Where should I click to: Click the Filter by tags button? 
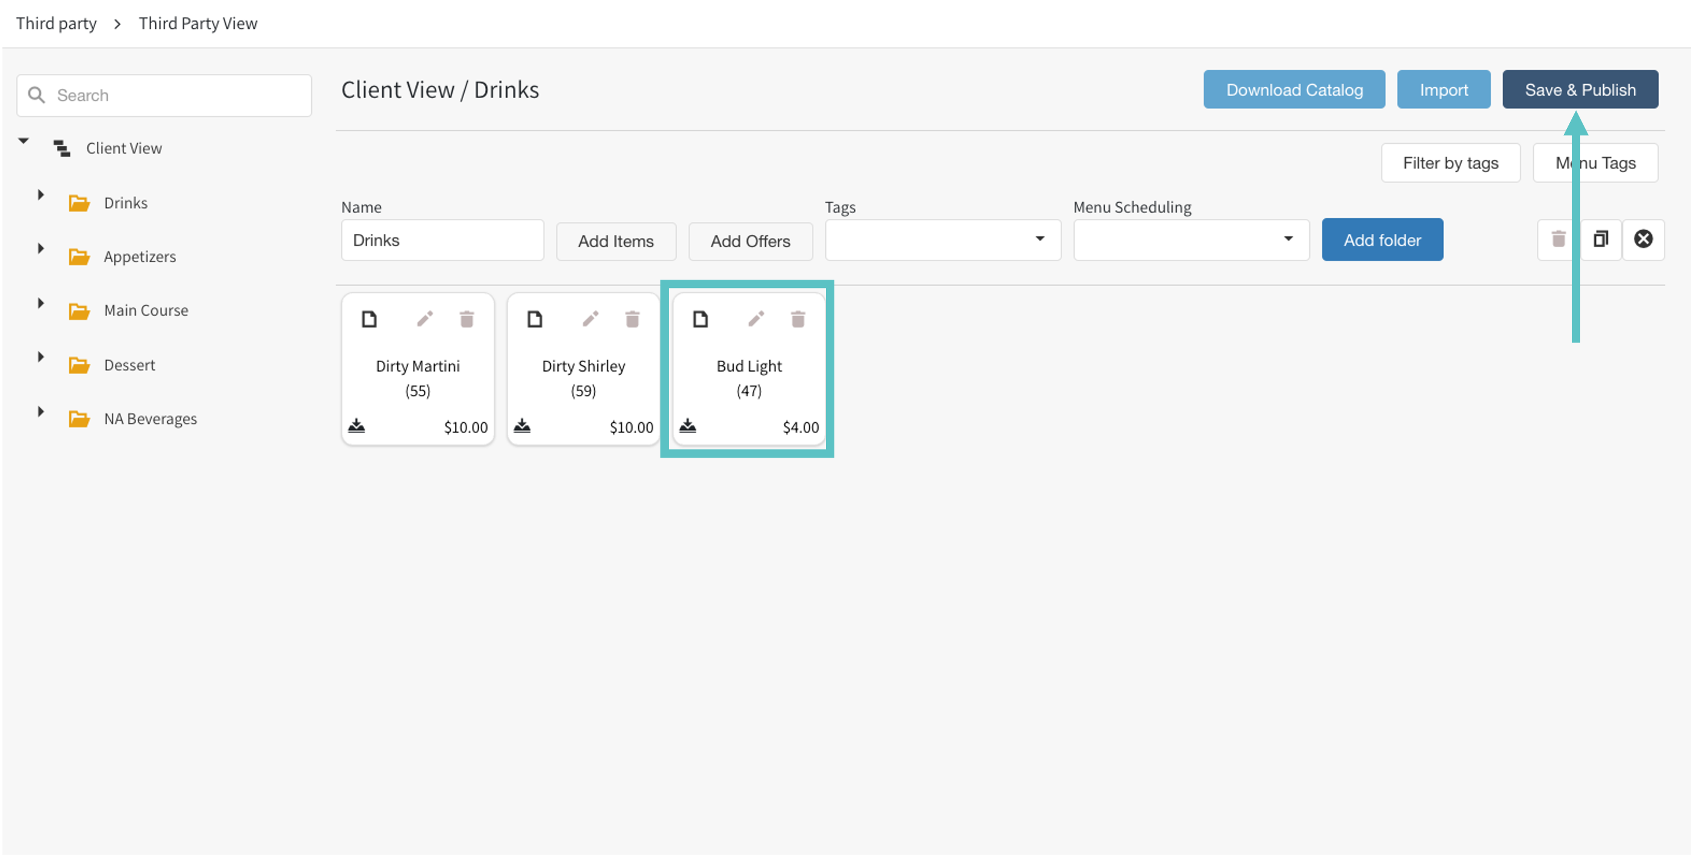pyautogui.click(x=1450, y=163)
